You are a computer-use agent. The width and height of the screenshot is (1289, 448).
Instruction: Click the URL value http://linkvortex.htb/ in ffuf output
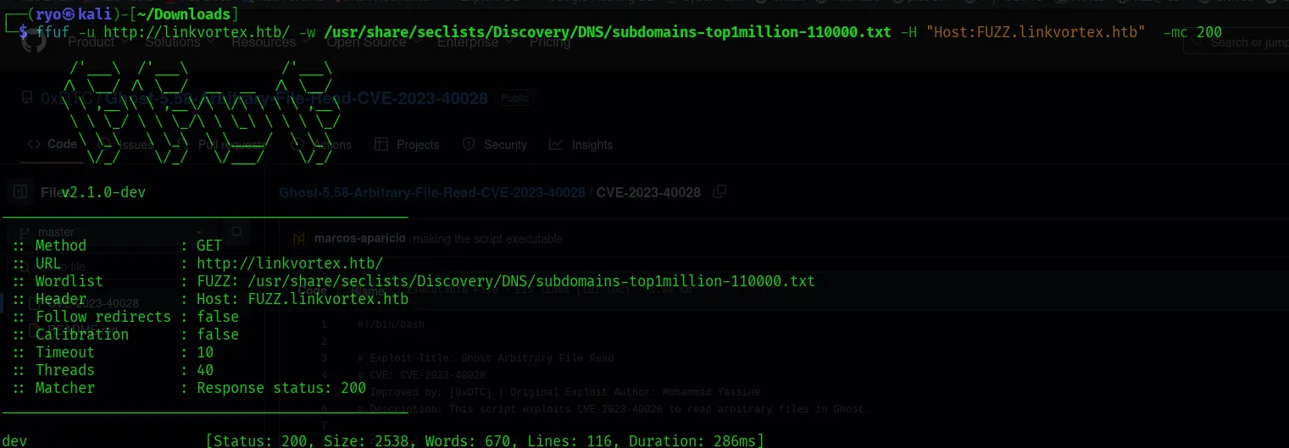290,263
